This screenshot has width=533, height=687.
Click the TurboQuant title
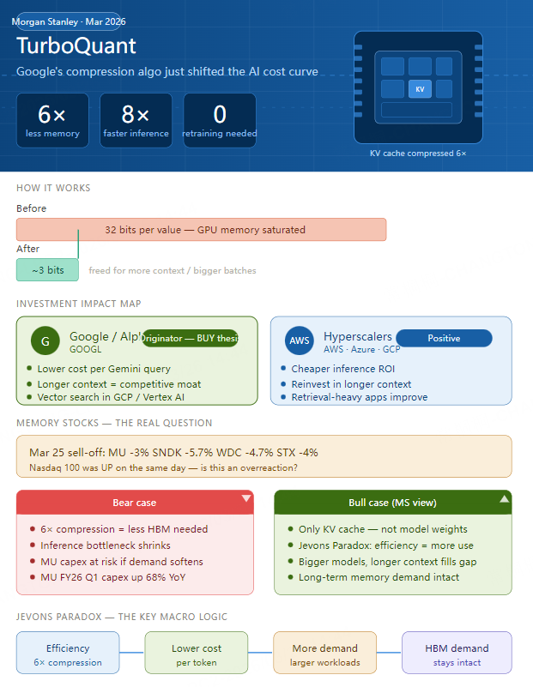click(76, 45)
